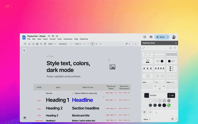Pick the green gradient color swatch
The height and width of the screenshot is (124, 198).
(169, 105)
